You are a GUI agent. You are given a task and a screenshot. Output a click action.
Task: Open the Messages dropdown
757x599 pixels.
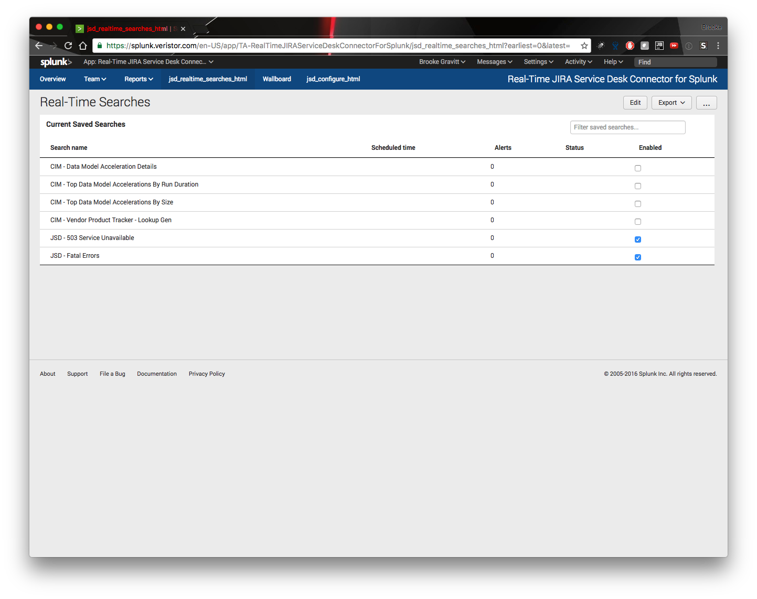tap(495, 62)
